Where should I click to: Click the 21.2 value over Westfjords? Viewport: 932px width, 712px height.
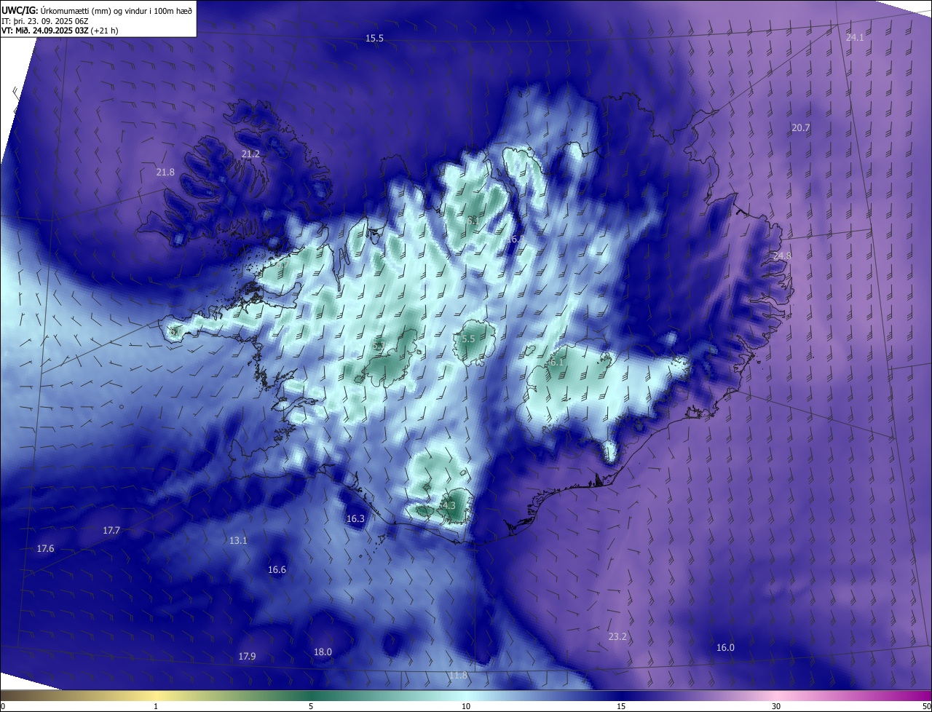(250, 154)
